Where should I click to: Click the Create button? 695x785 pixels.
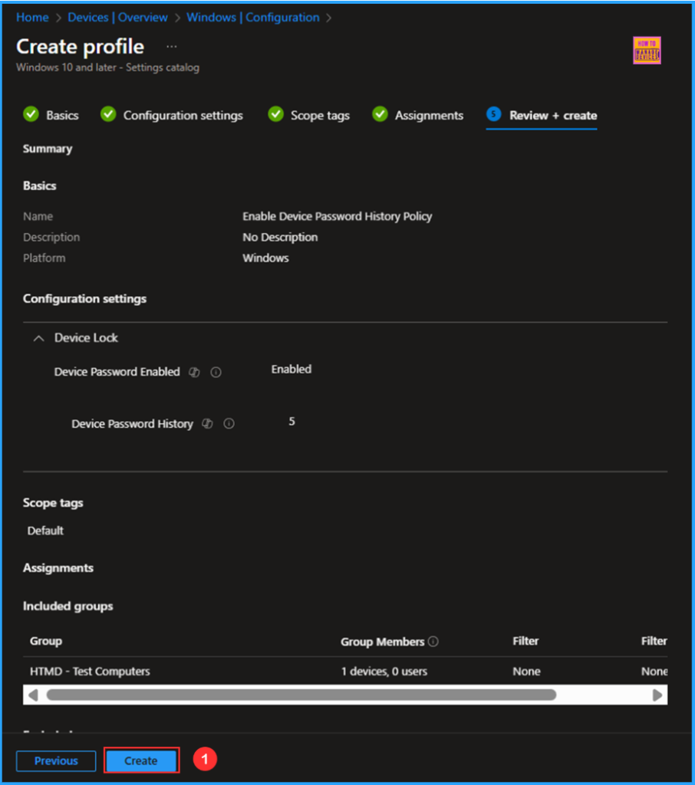tap(141, 760)
